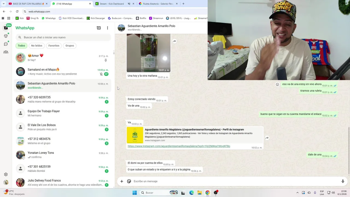Forward the Instagram link message
This screenshot has width=350, height=197.
coord(267,138)
